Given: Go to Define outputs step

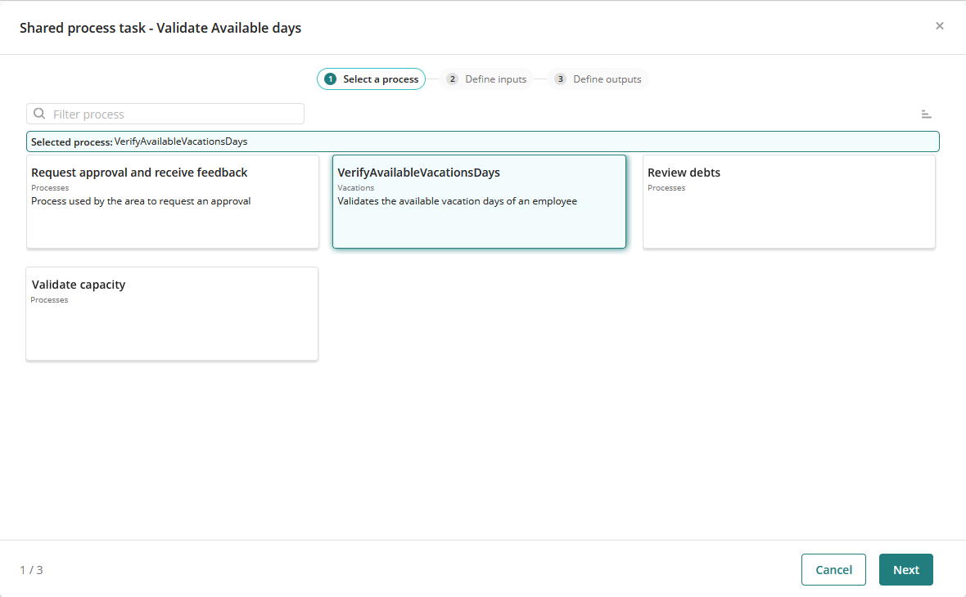Looking at the screenshot, I should tap(598, 79).
